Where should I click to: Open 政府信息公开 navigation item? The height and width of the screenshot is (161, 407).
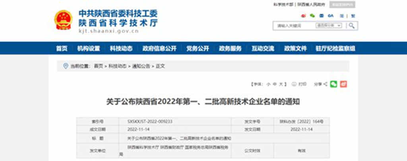(159, 48)
